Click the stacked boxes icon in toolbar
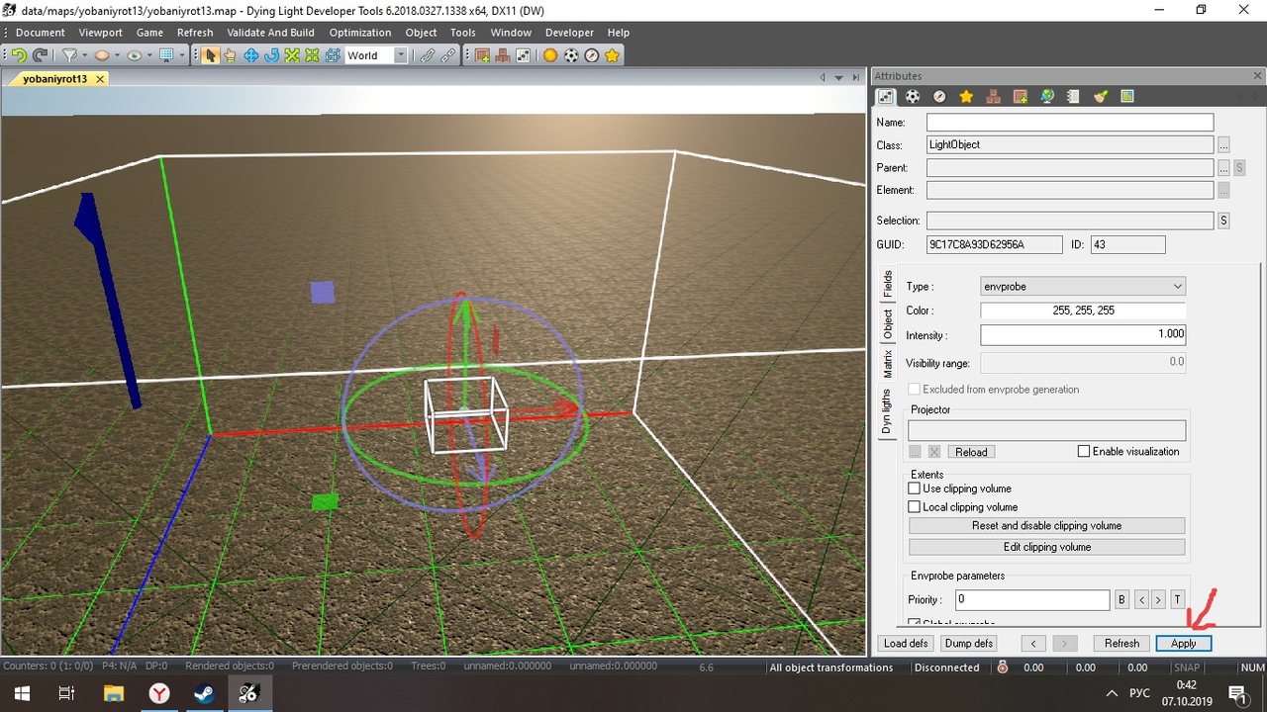 pyautogui.click(x=503, y=55)
